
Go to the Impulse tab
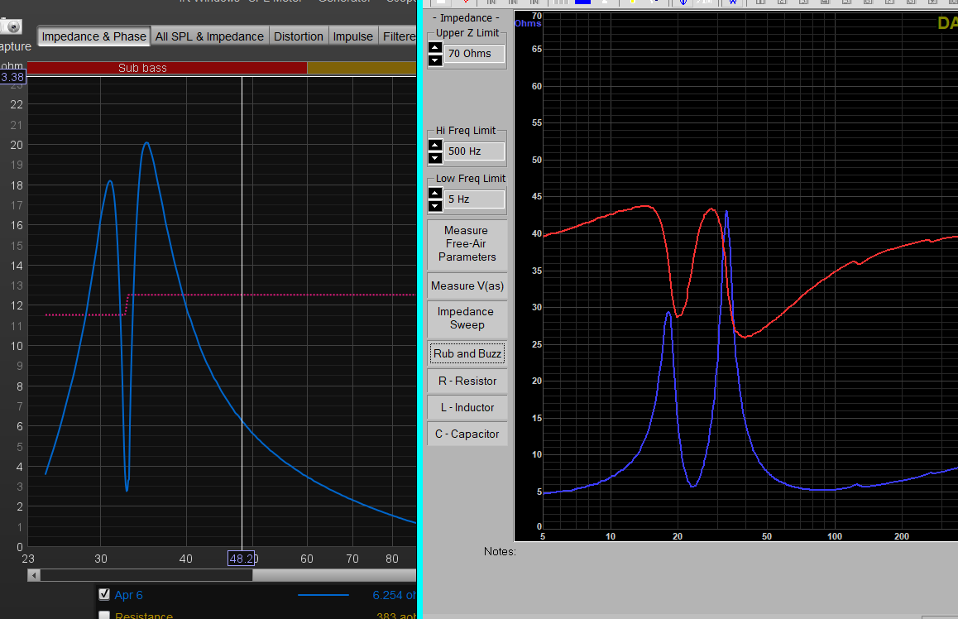(x=352, y=36)
